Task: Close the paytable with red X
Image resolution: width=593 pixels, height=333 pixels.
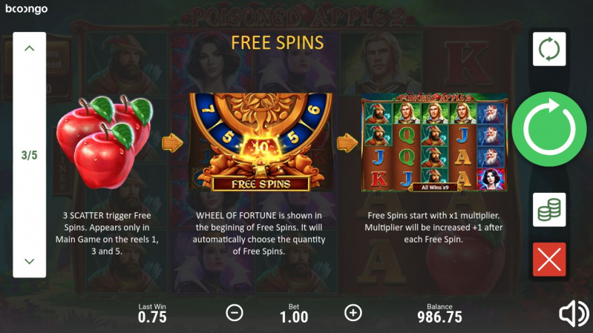Action: point(549,260)
